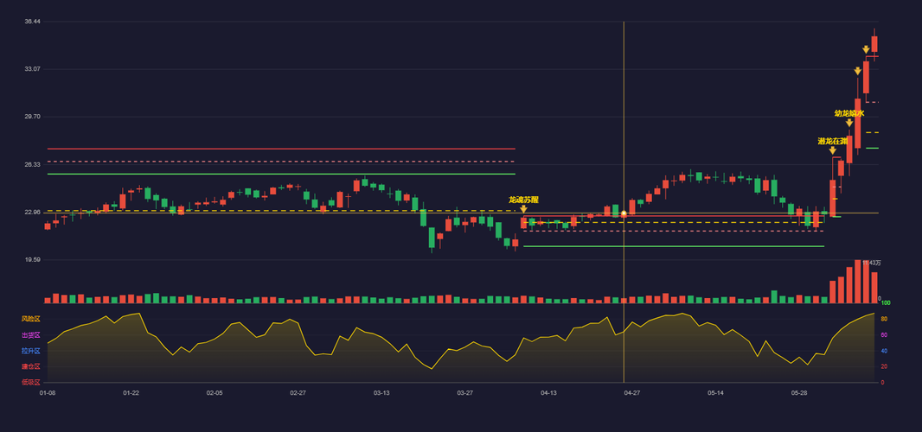Image resolution: width=922 pixels, height=432 pixels.
Task: Click the 03-13 date label
Action: pyautogui.click(x=381, y=392)
